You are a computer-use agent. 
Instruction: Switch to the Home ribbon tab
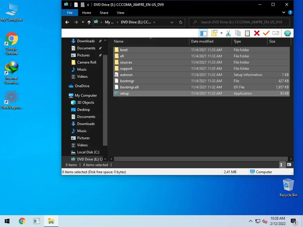[x=87, y=13]
